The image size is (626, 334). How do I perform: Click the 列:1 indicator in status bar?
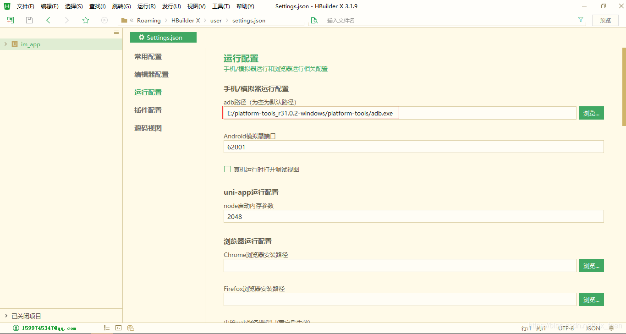pos(541,328)
